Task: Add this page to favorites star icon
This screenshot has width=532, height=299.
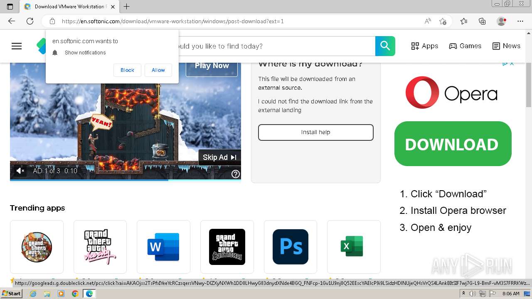Action: (443, 21)
